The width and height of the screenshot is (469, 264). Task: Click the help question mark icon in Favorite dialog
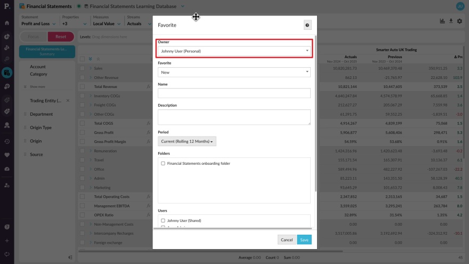[307, 25]
